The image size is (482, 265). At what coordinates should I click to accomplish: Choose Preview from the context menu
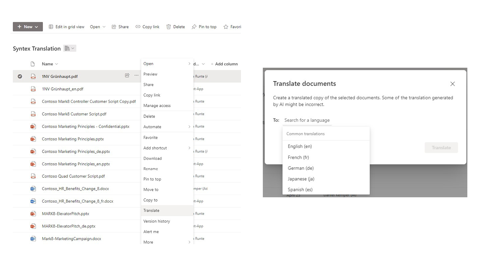point(167,74)
